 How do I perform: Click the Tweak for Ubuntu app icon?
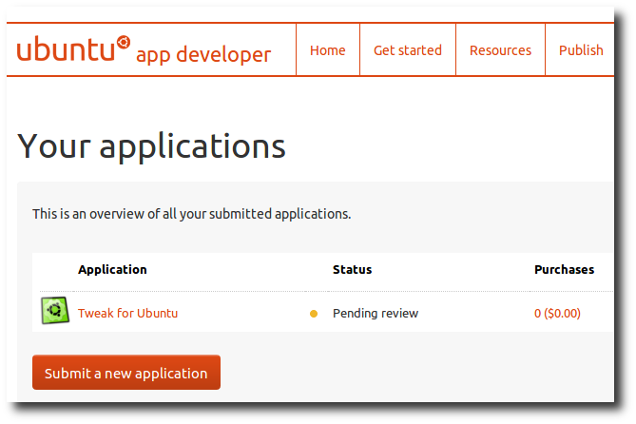(x=55, y=311)
